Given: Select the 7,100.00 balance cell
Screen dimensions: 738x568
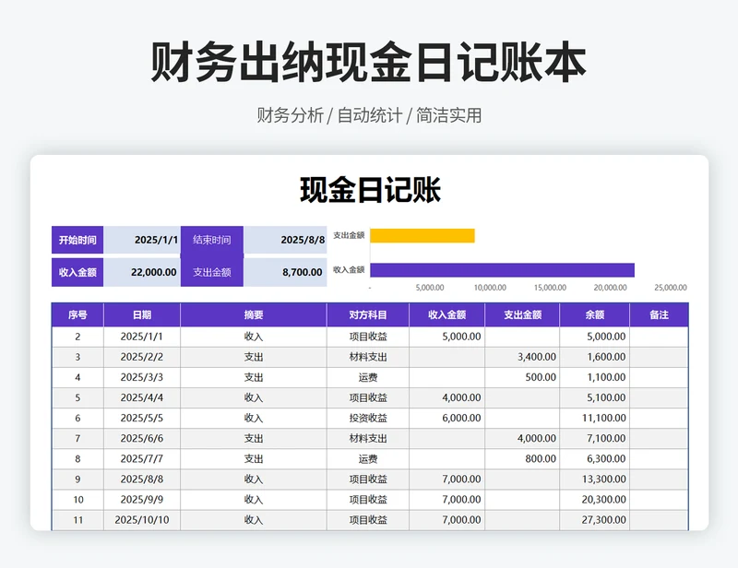Looking at the screenshot, I should click(x=595, y=439).
